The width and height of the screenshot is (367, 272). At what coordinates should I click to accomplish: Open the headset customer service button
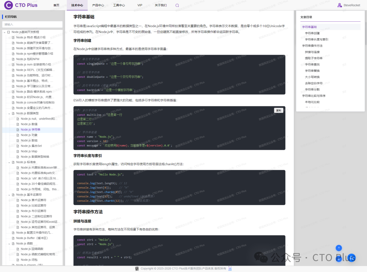click(x=352, y=258)
